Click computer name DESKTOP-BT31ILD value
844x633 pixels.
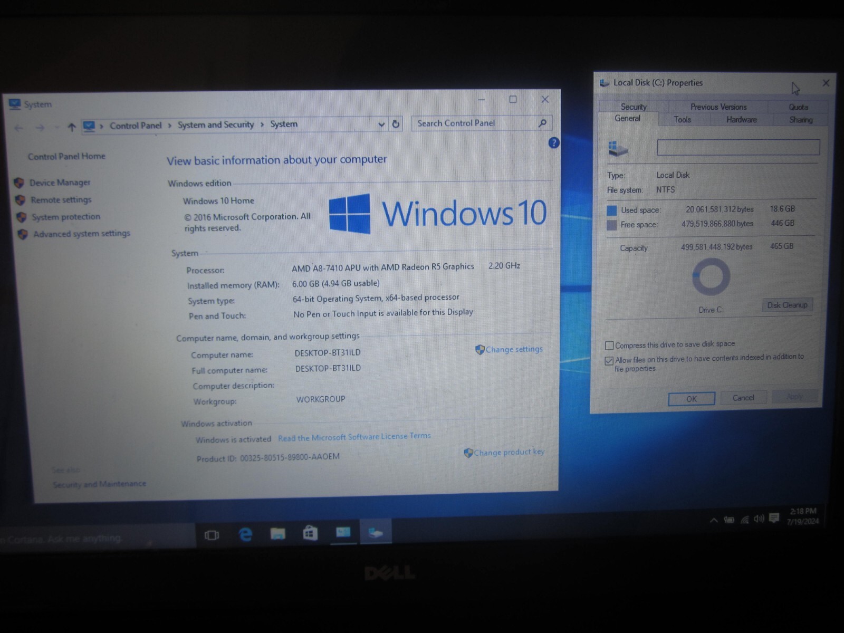(x=328, y=353)
